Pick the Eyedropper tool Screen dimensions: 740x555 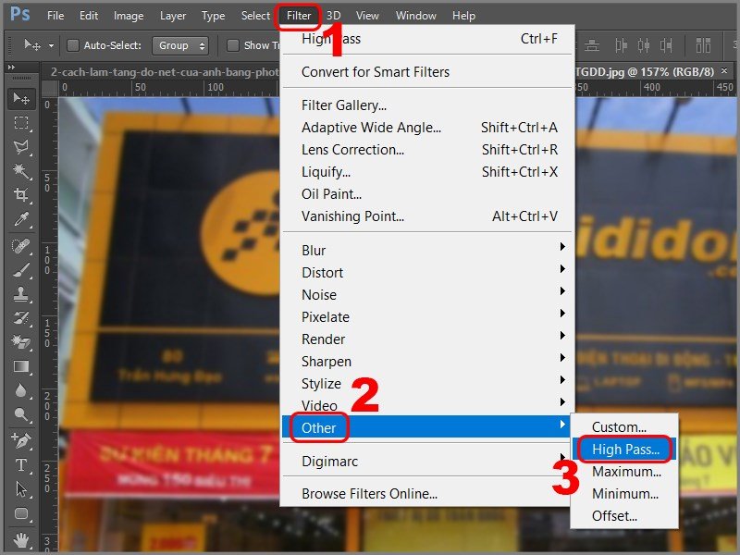[21, 219]
